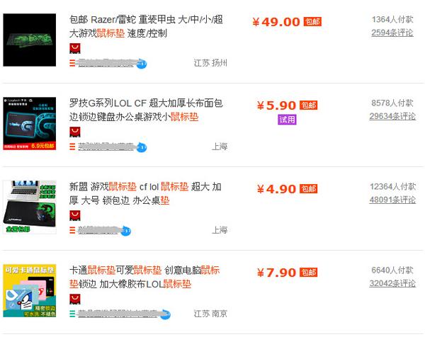
Task: Click the Tmall badge under the 罗技G系列 listing
Action: point(75,132)
